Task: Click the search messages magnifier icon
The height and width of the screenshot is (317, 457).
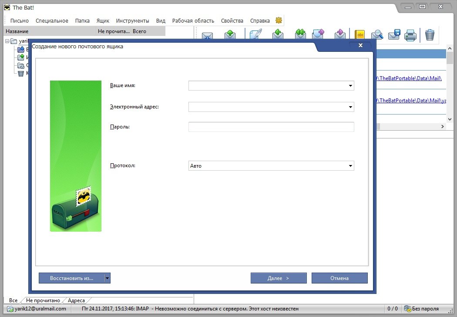Action: [377, 35]
